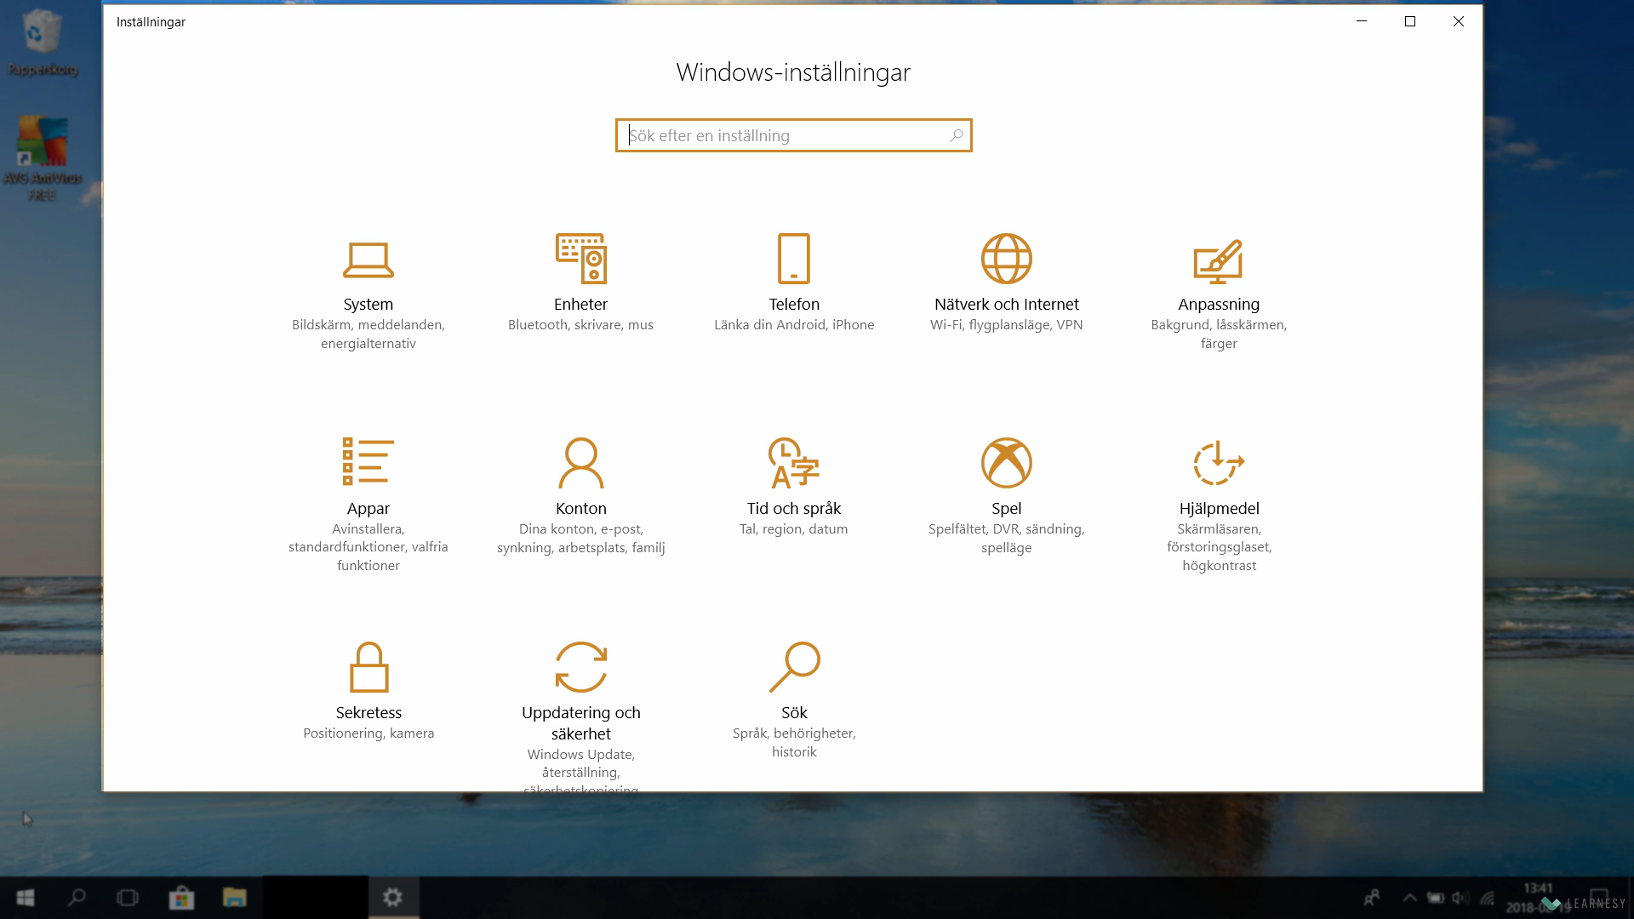Screen dimensions: 1634x919
Task: Select the Papperskorg recycle bin desktop icon
Action: (x=42, y=41)
